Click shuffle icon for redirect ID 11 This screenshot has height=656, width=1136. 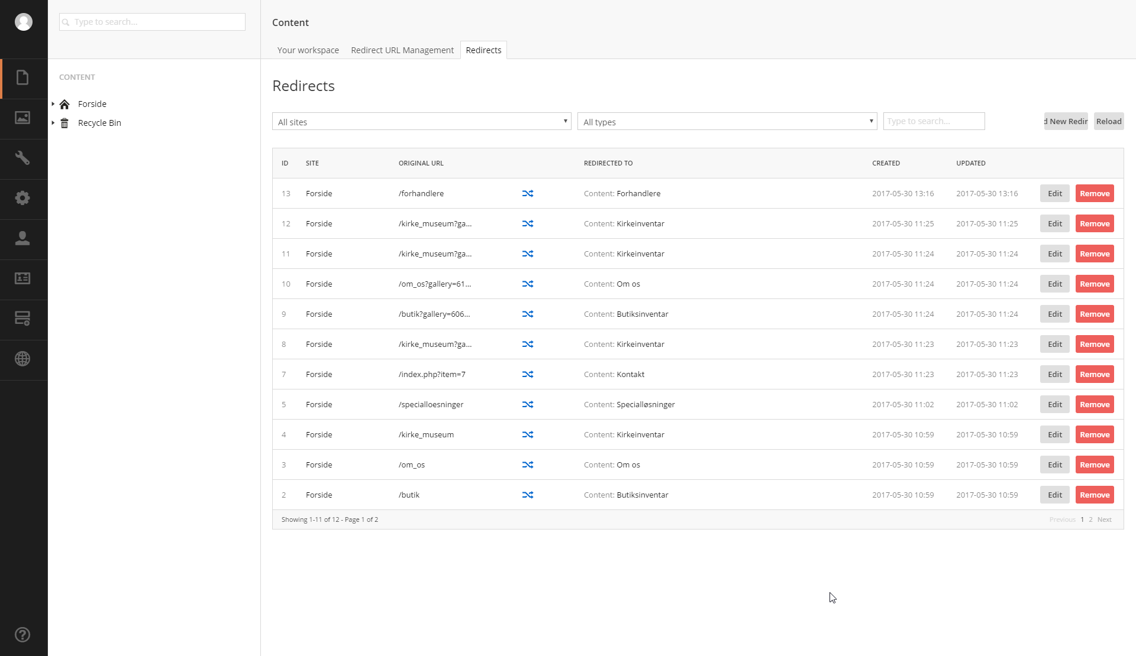[528, 254]
